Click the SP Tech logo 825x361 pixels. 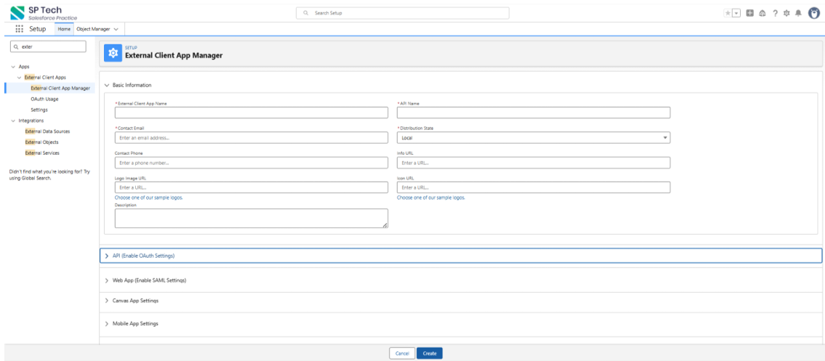click(x=44, y=13)
